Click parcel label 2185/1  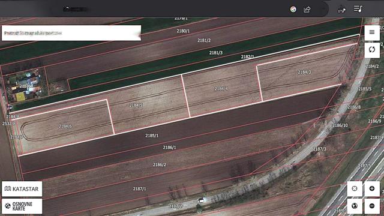(x=152, y=136)
